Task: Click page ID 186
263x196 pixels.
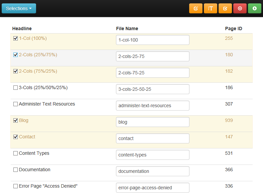Action: pos(229,87)
